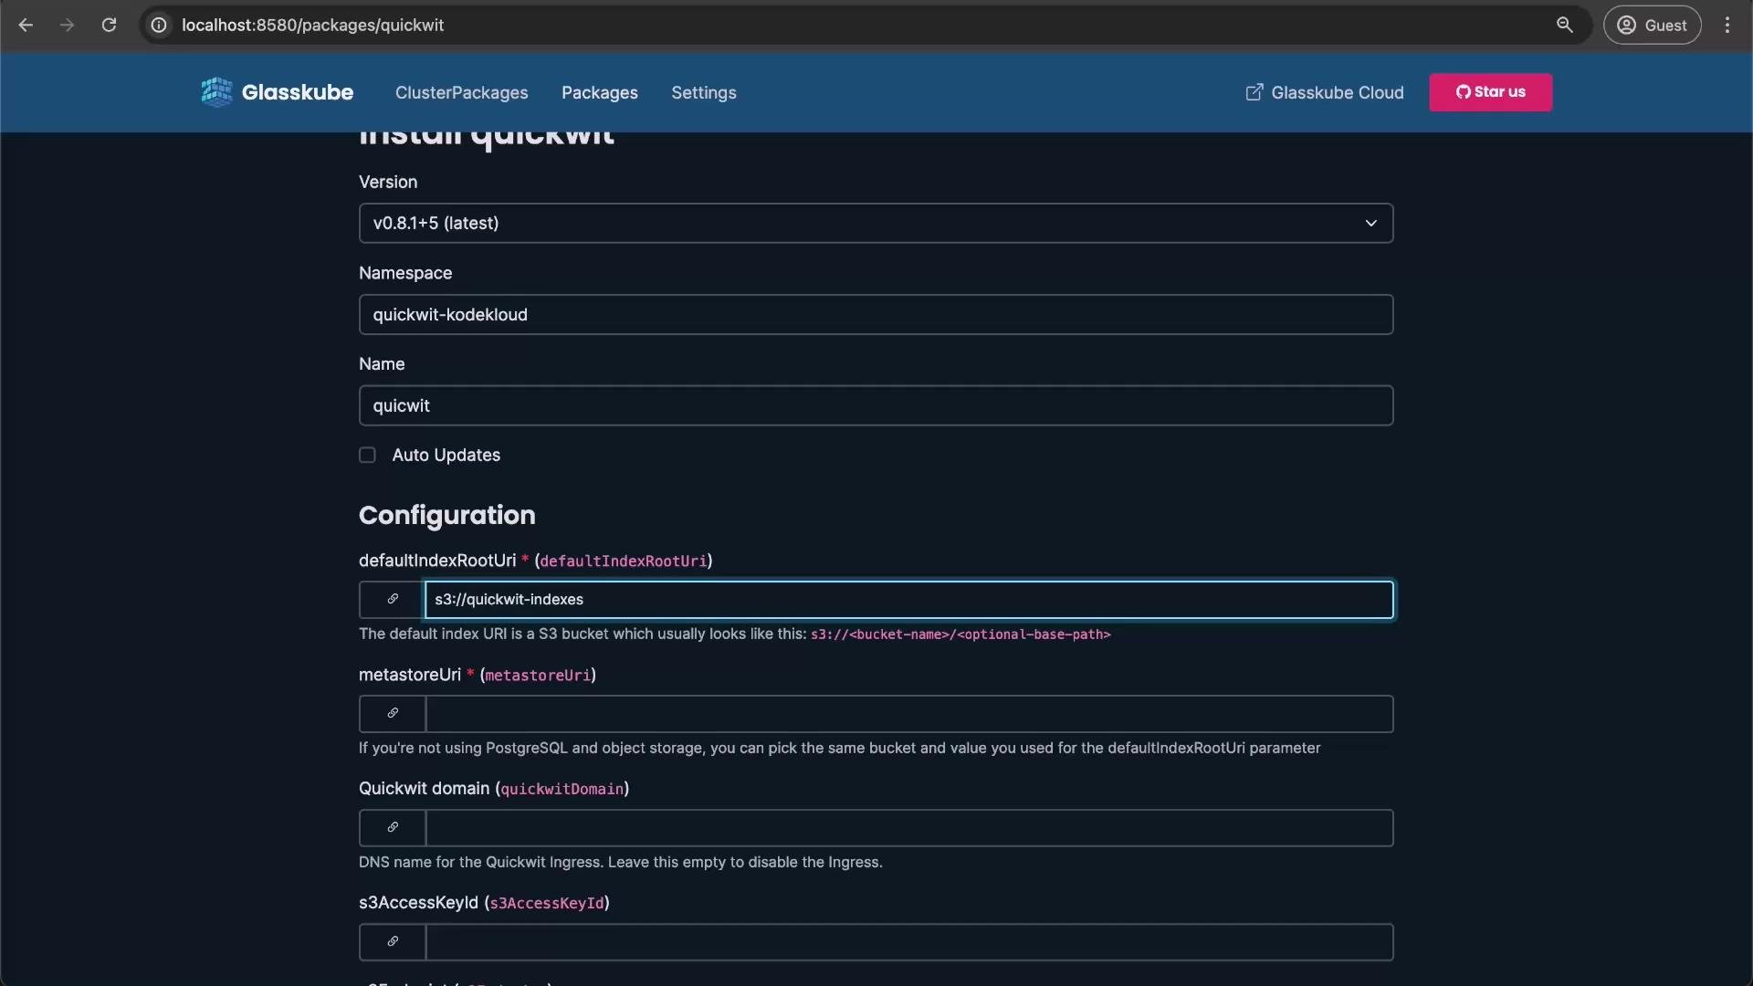Click the 'If you're not using PostgreSQL' hint text

(x=839, y=748)
